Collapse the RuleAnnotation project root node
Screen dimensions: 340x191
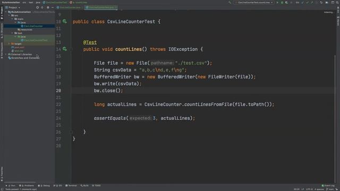[6, 12]
